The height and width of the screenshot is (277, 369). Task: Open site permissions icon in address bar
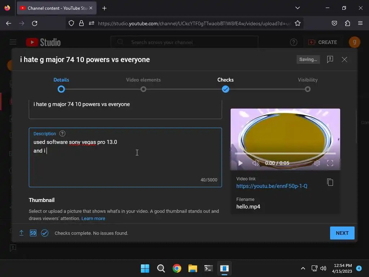(92, 23)
